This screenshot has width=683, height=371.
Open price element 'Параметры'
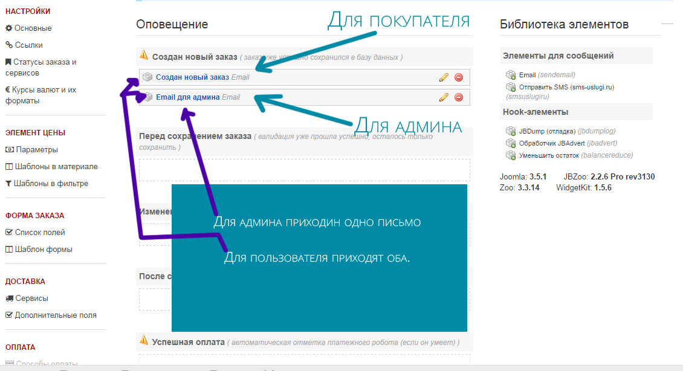(x=37, y=150)
